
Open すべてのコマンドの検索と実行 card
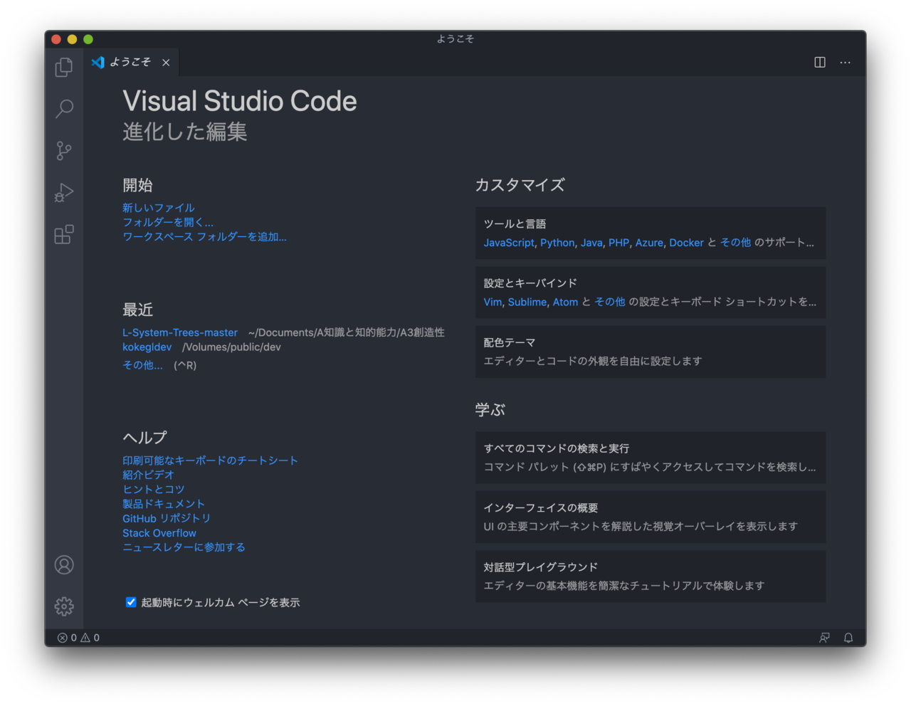[x=651, y=458]
